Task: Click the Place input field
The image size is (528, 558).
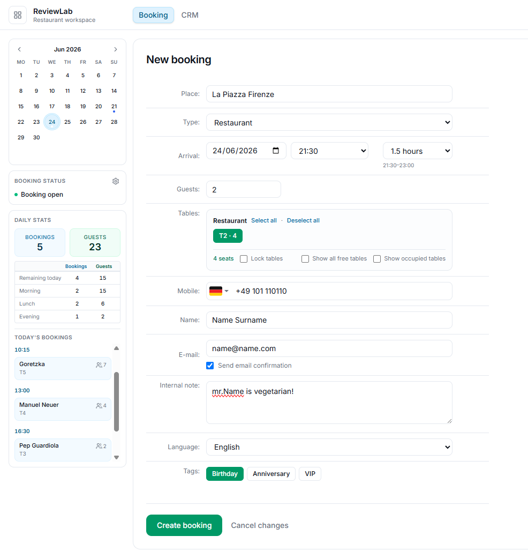Action: point(329,94)
